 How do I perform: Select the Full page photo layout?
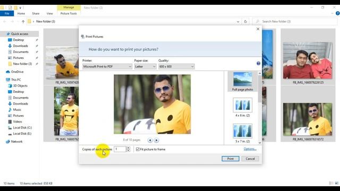click(242, 82)
